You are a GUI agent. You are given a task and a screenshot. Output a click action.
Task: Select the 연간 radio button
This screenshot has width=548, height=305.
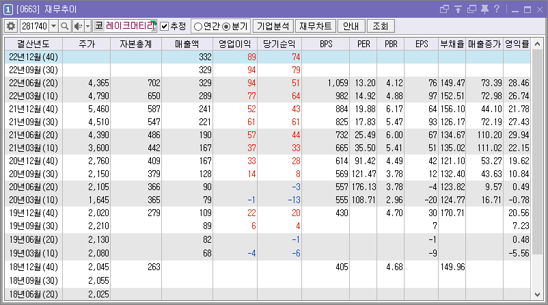click(197, 27)
